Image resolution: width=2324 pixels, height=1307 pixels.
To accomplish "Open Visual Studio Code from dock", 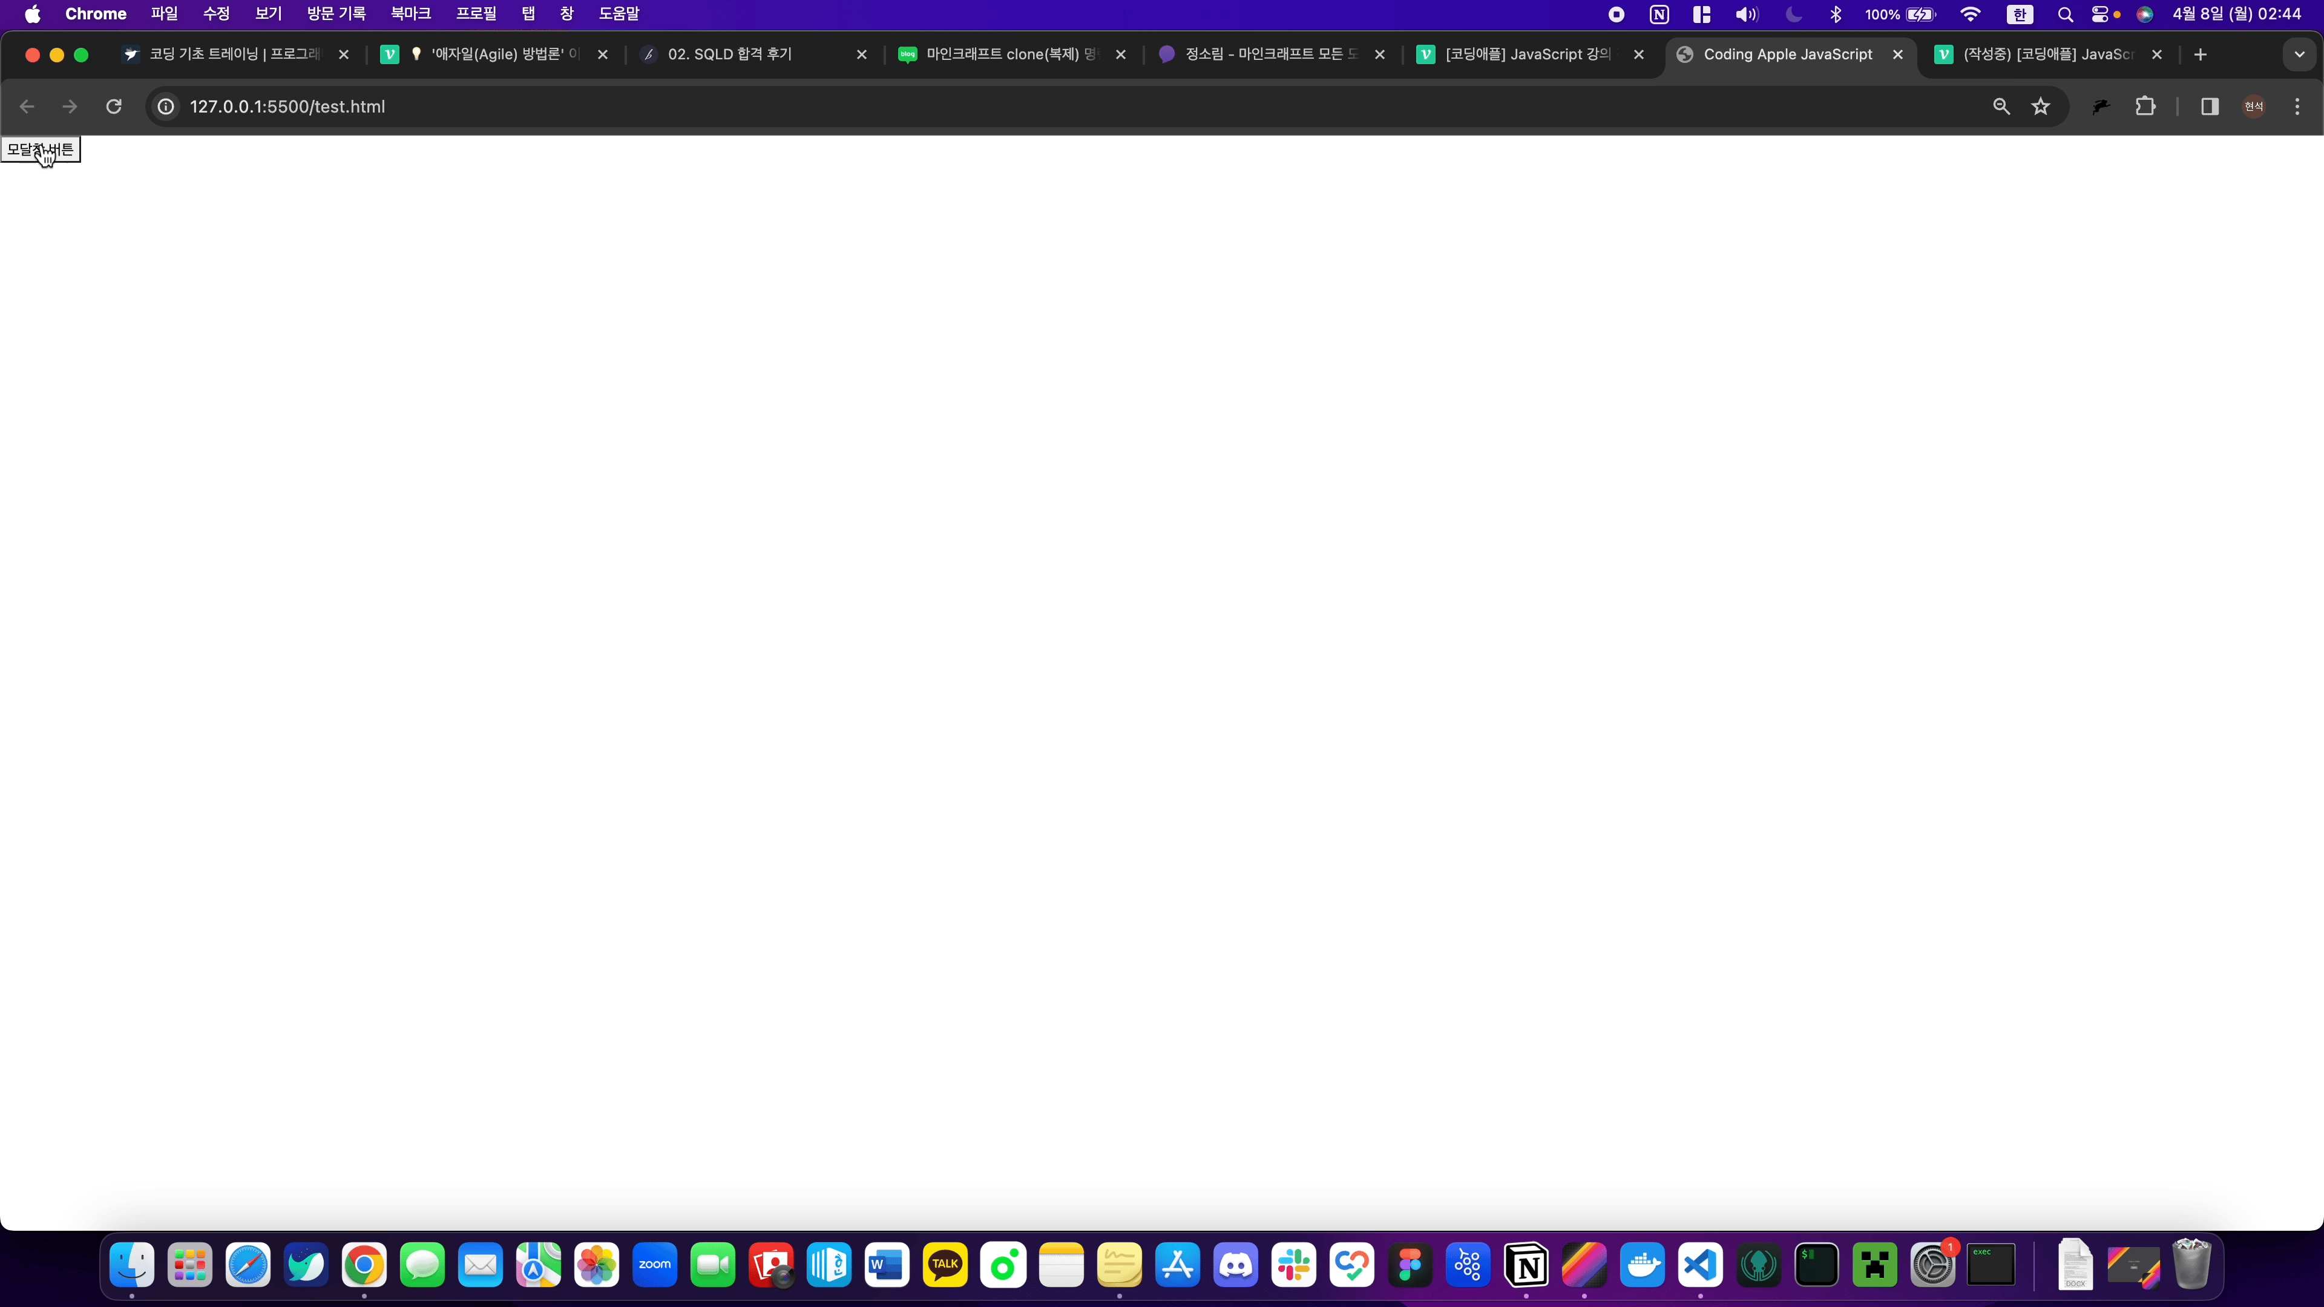I will click(1699, 1265).
